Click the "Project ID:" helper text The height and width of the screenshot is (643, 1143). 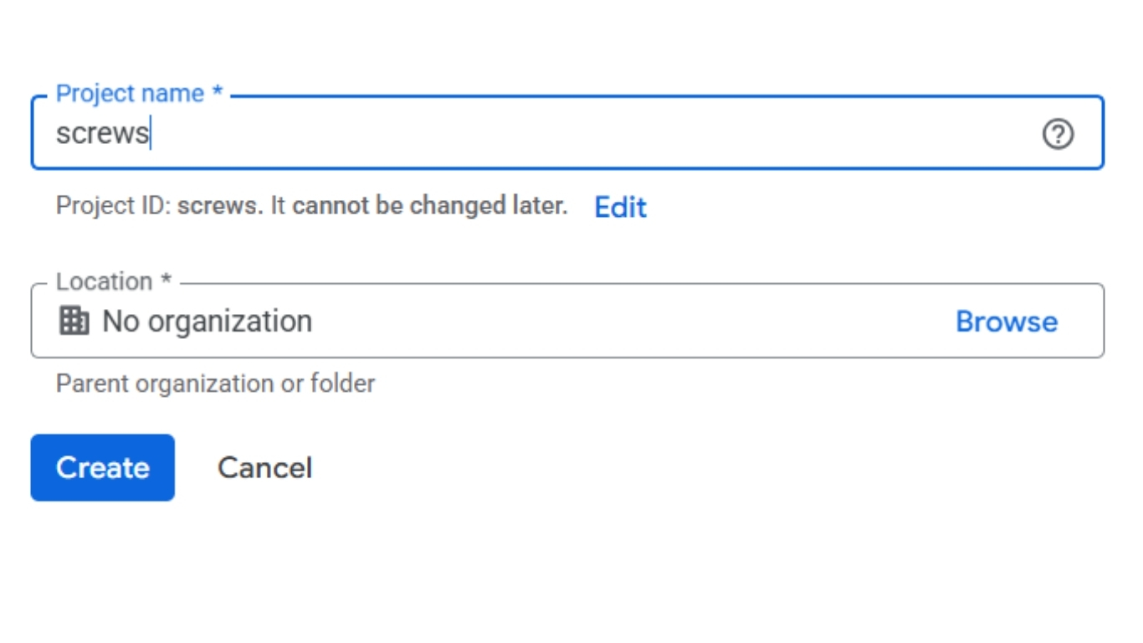coord(113,206)
